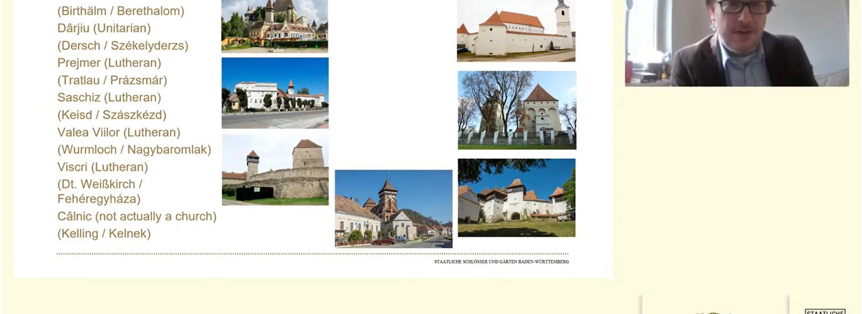This screenshot has height=314, width=862.
Task: Click the '(Tratlau / Prázsmár)' line
Action: (x=112, y=80)
